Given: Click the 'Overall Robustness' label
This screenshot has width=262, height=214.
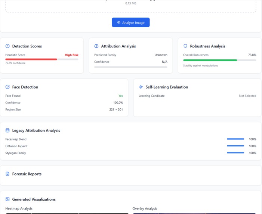Looking at the screenshot, I should pyautogui.click(x=196, y=55).
